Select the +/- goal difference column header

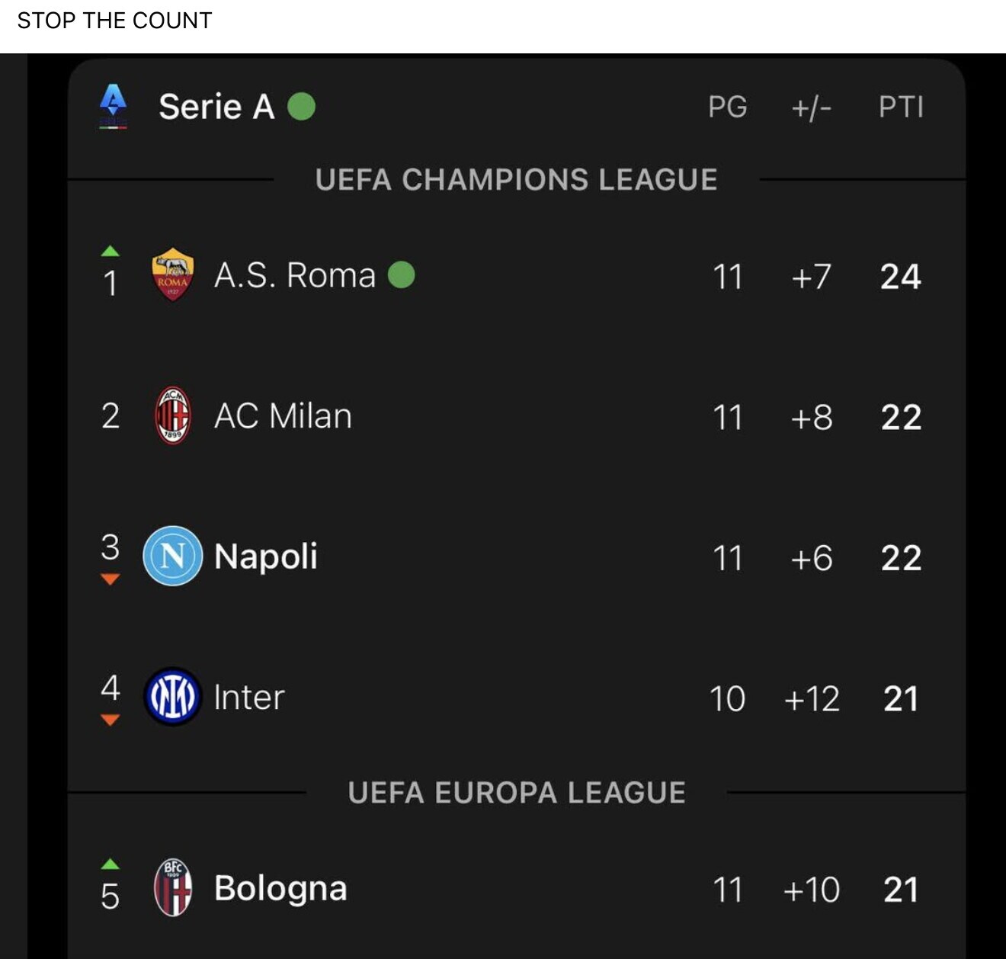[811, 107]
